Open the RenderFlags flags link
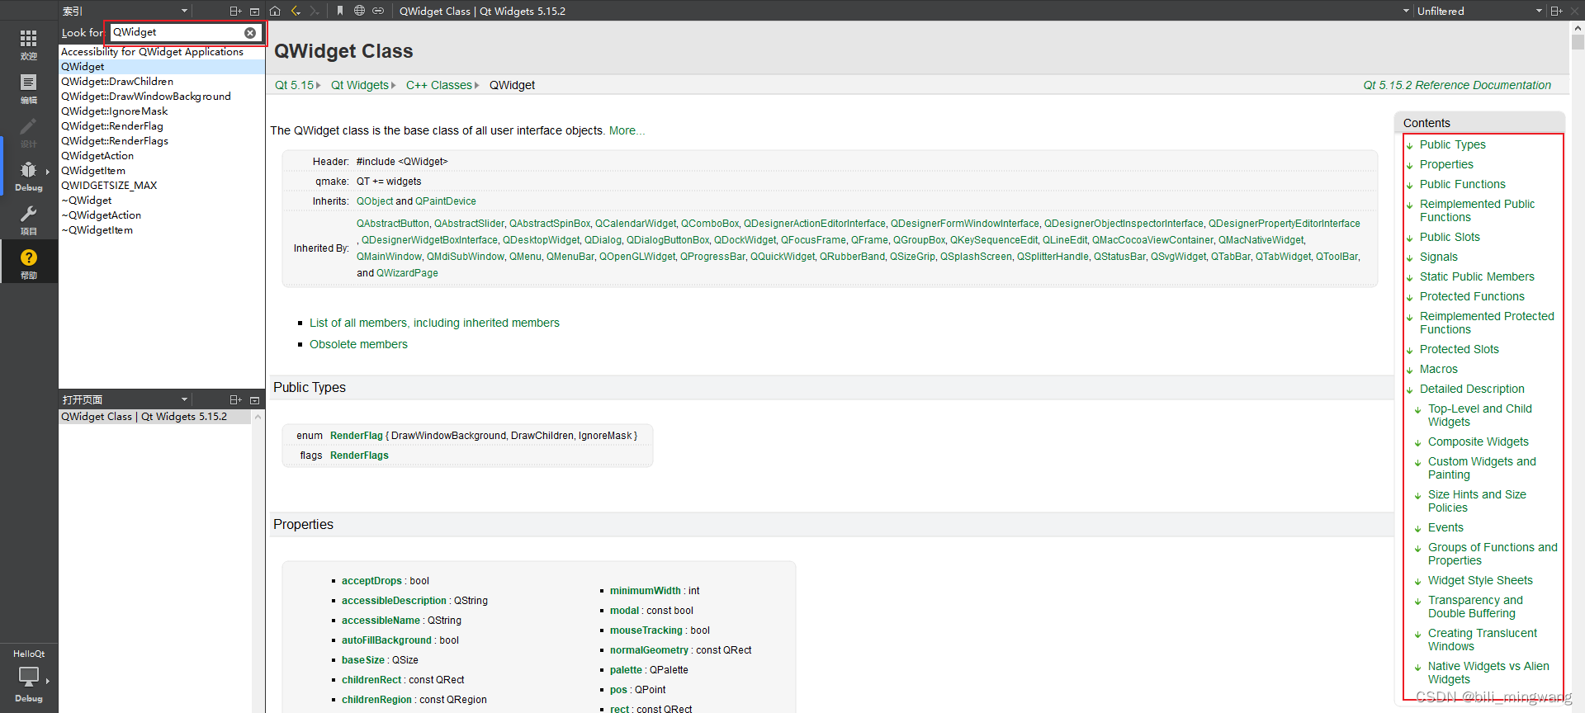This screenshot has width=1585, height=713. [359, 456]
